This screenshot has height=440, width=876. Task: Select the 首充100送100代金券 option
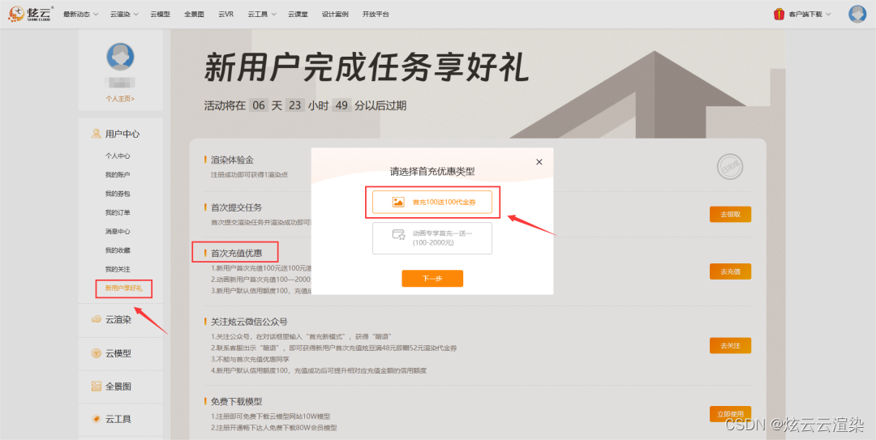point(432,202)
